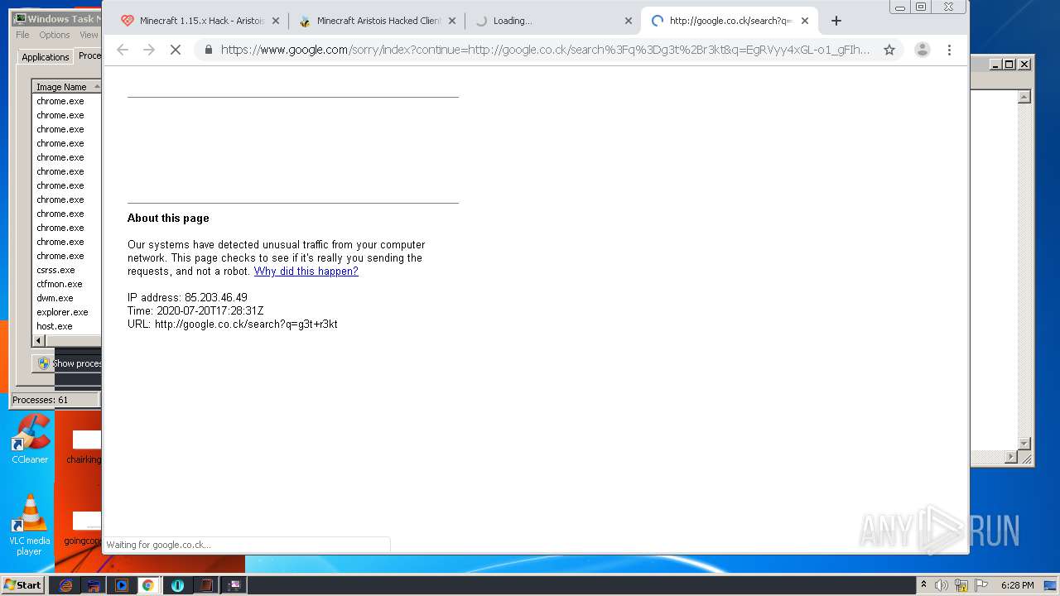
Task: Click the 6:28 PM system clock
Action: click(x=1017, y=585)
